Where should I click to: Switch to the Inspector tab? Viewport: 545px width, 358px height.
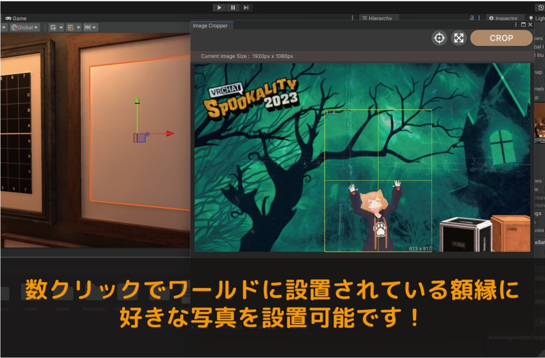(503, 18)
